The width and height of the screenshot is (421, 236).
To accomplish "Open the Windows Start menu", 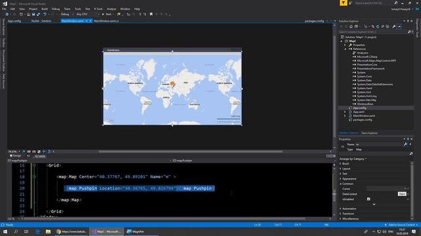I will [x=5, y=231].
